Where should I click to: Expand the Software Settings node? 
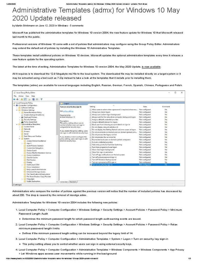pyautogui.click(x=17, y=108)
